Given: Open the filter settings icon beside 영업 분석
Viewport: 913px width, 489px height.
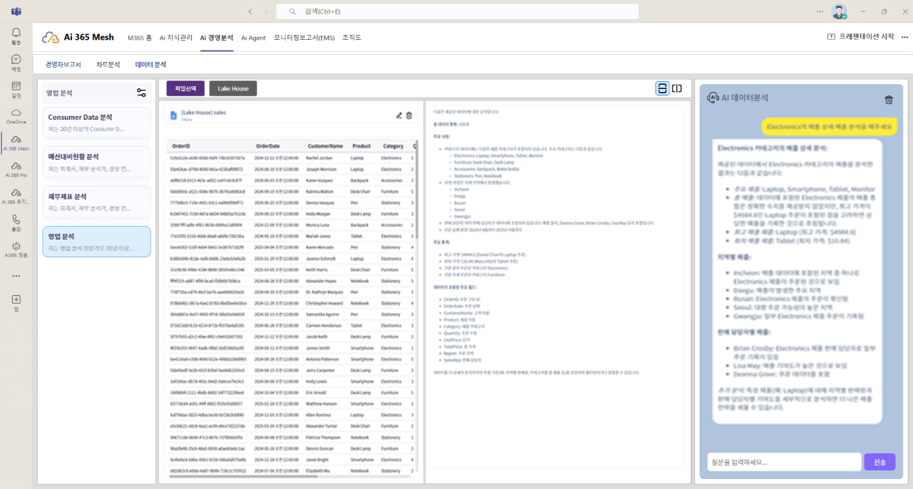Looking at the screenshot, I should tap(141, 93).
